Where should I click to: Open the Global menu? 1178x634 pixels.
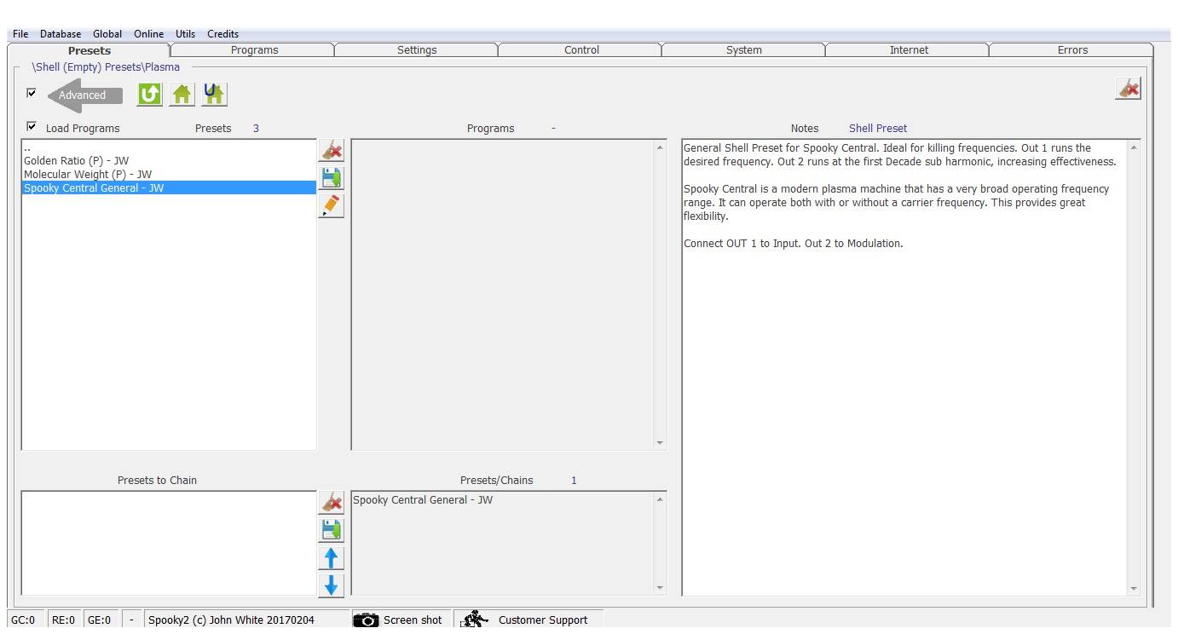(107, 34)
